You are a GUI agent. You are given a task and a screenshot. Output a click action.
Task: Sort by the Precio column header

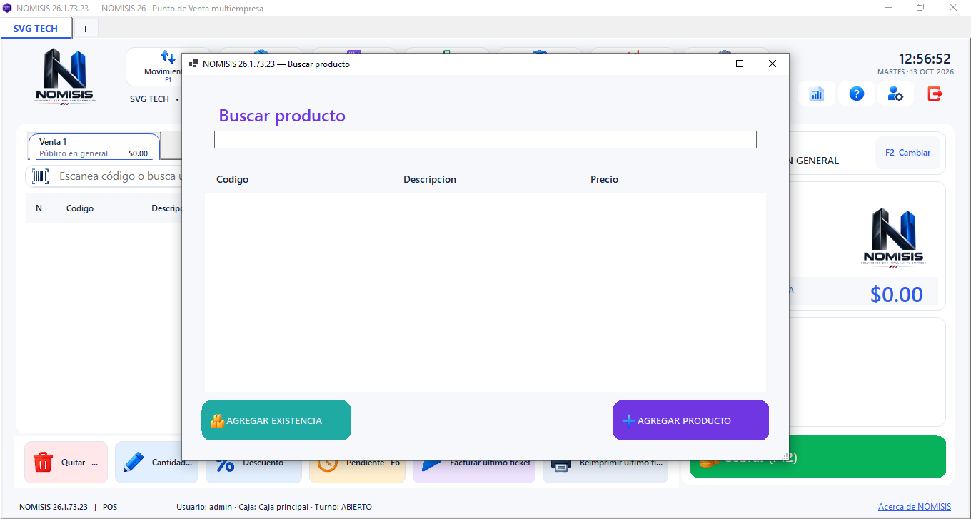(x=604, y=179)
